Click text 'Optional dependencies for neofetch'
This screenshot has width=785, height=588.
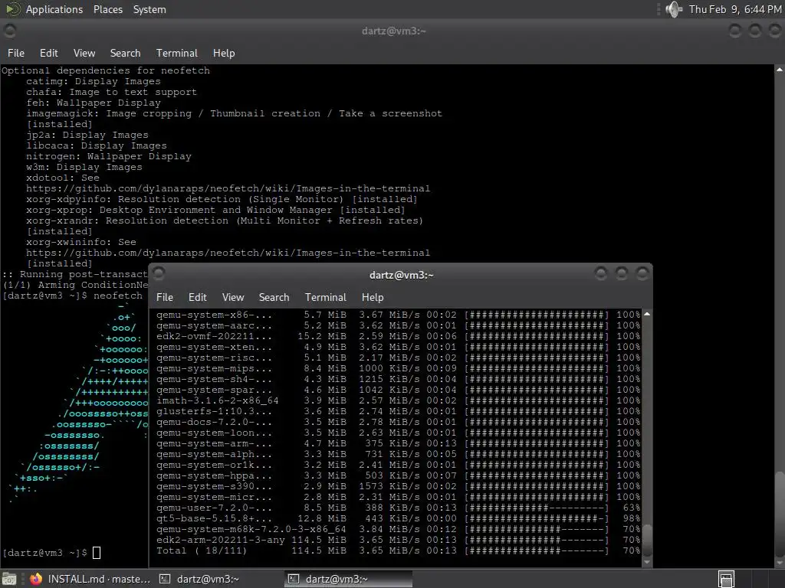106,70
